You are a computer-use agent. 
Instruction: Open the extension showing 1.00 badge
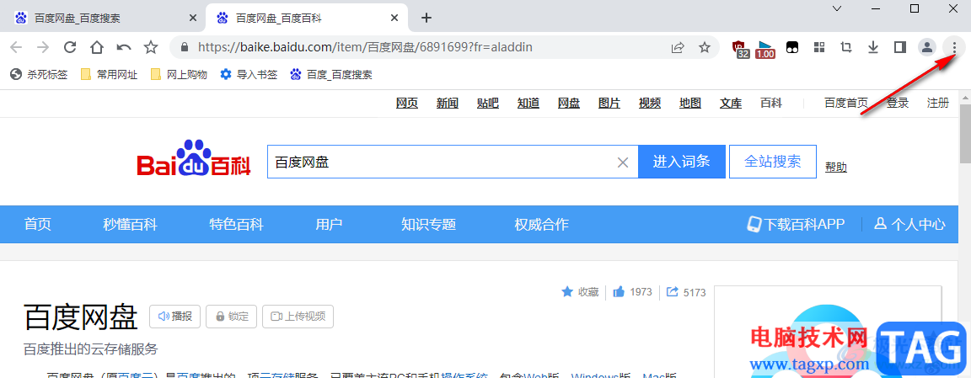[766, 48]
